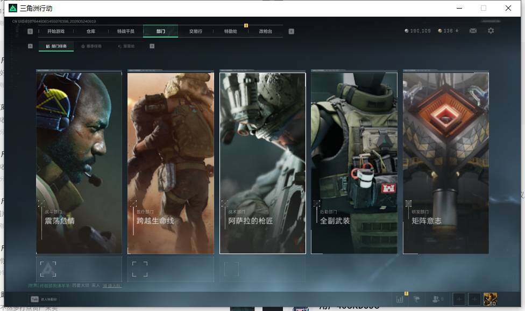
Task: Click the faint slot below 阿萨拉的枪匠 card
Action: click(231, 269)
